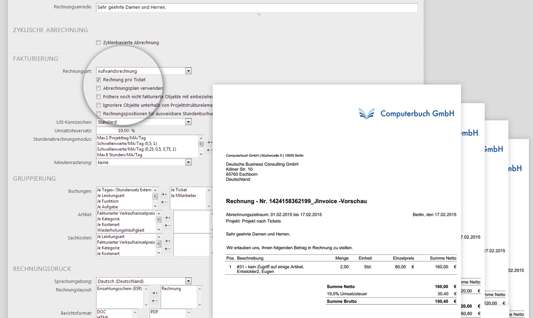Click scroll-down arrow of Buchungen source list

point(155,206)
